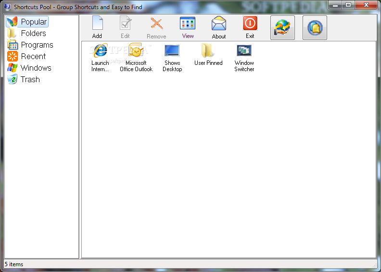Click the 'Shows Desktop' label text
Screen dimensions: 381x272
coord(172,66)
